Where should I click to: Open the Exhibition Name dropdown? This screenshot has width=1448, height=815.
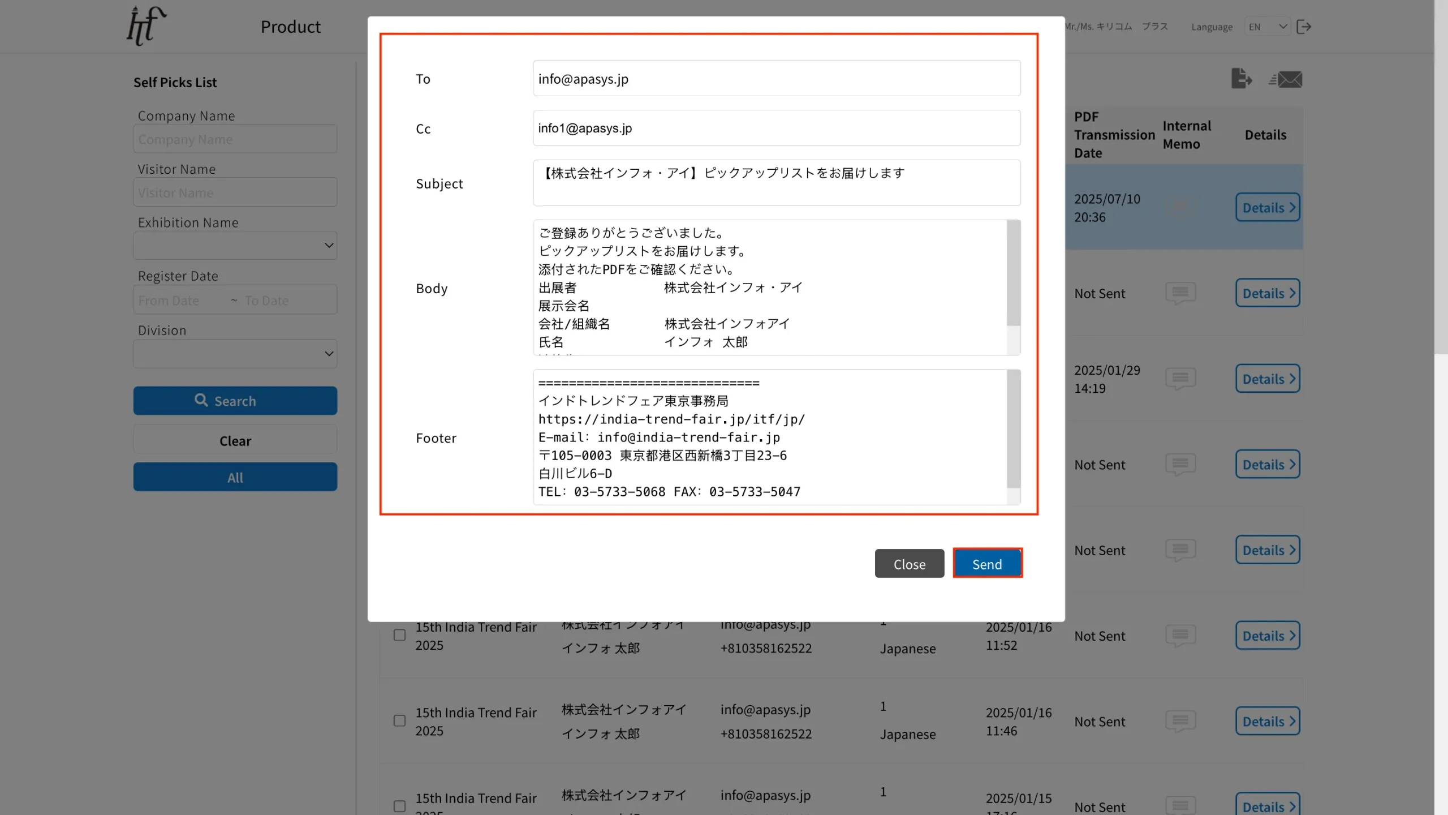click(235, 246)
